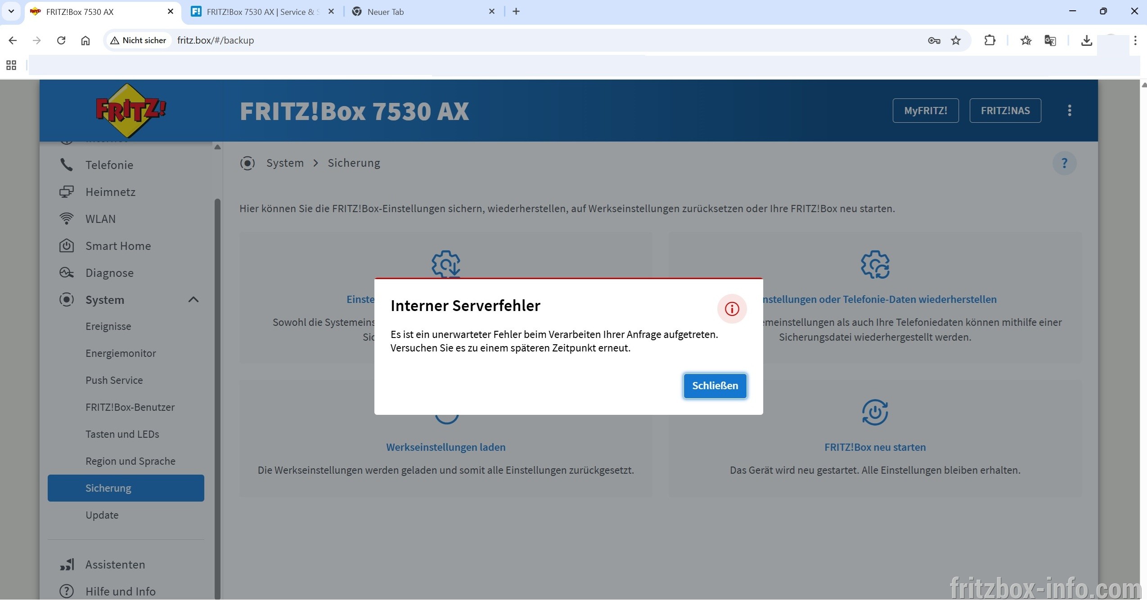Open the three-dot menu in FRITZ!Box header
Viewport: 1147px width, 600px height.
point(1070,111)
